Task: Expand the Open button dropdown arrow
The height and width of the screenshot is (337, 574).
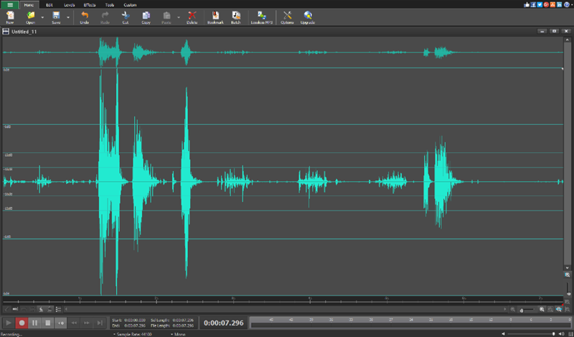Action: 42,17
